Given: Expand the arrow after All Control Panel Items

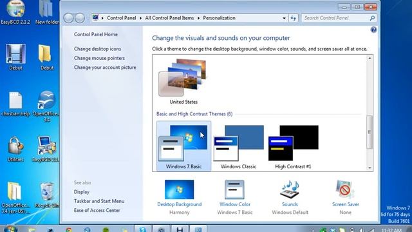Looking at the screenshot, I should pyautogui.click(x=198, y=18).
